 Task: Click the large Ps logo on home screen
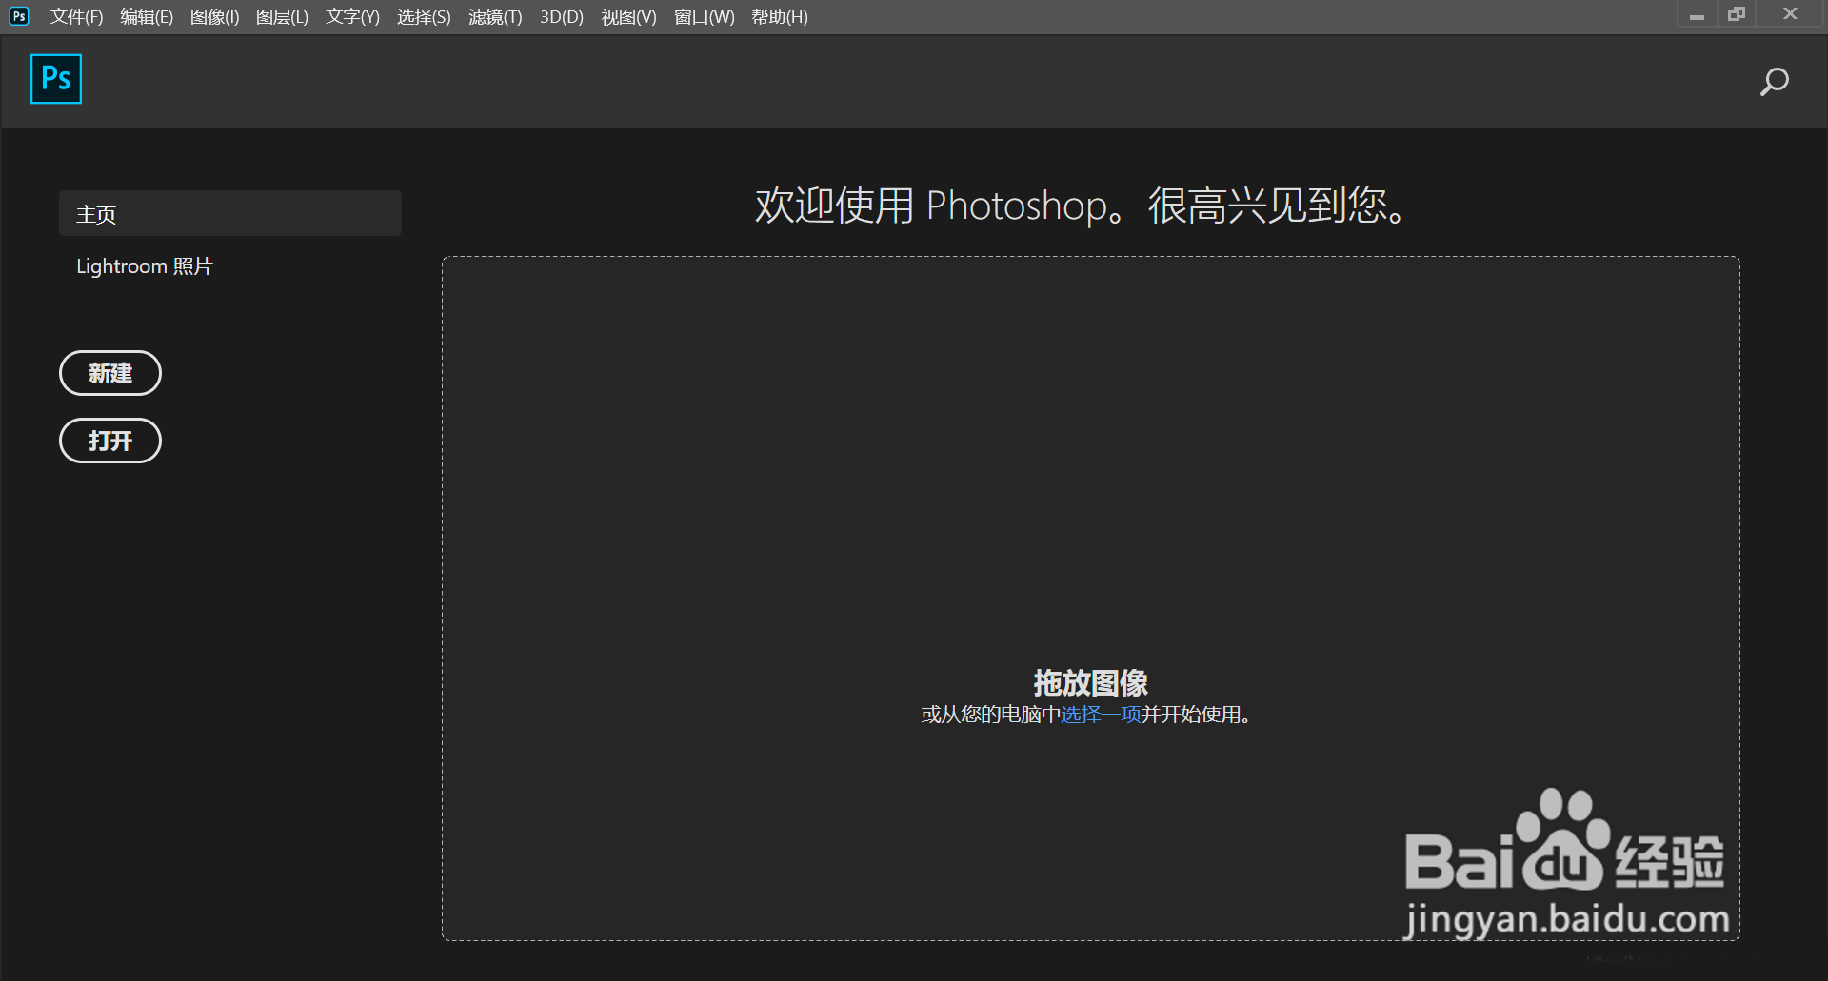click(56, 79)
